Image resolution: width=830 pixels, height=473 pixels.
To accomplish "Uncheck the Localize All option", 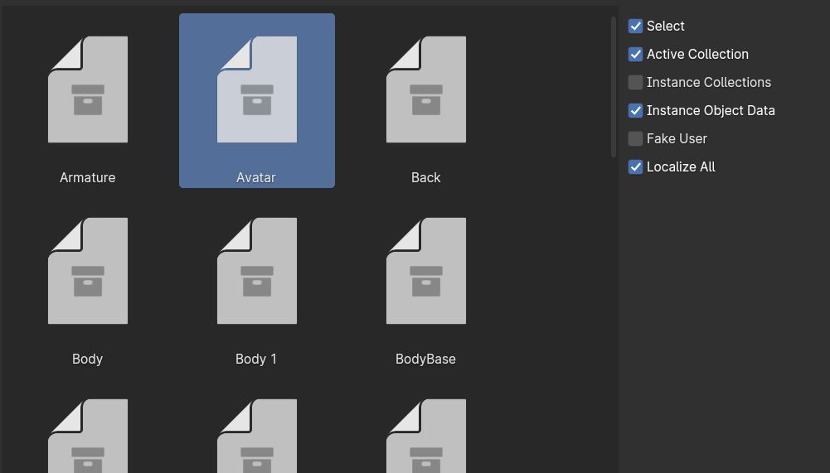I will [635, 167].
